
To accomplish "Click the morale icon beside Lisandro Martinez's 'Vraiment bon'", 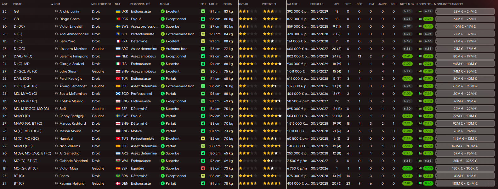I will click(163, 49).
